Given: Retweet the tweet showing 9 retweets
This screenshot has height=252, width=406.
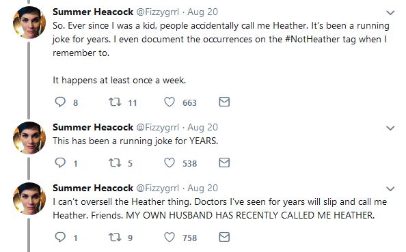Looking at the screenshot, I should (115, 237).
